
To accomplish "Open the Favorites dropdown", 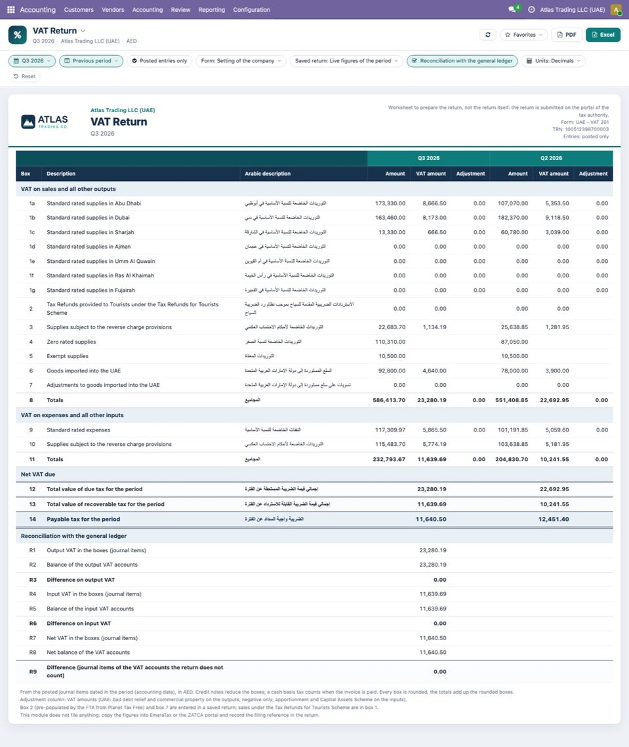I will (523, 35).
